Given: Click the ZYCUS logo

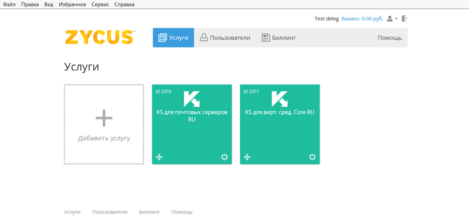Looking at the screenshot, I should coord(99,37).
